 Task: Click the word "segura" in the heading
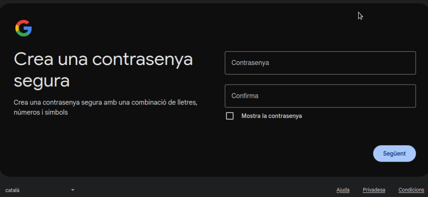pyautogui.click(x=41, y=81)
